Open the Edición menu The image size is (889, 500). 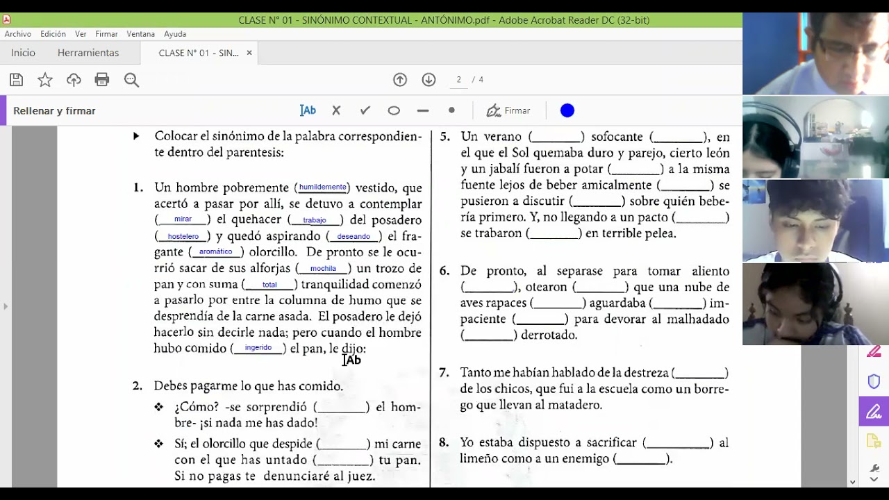(53, 33)
